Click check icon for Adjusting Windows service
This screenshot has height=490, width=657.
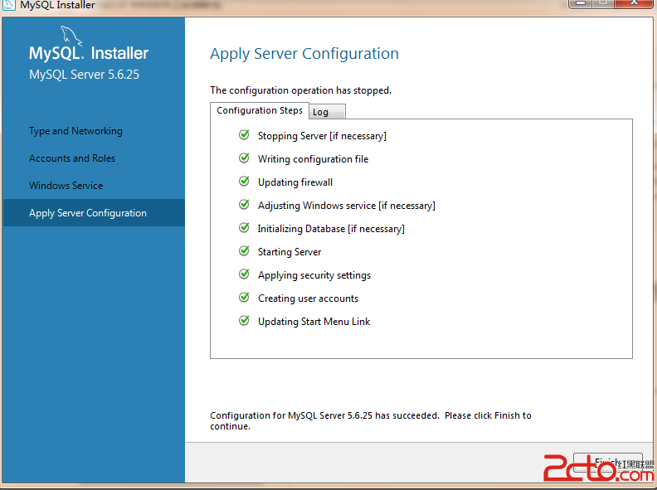[x=244, y=205]
